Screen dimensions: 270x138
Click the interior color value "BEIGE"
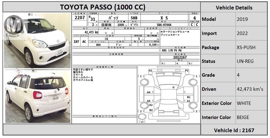pos(243,117)
